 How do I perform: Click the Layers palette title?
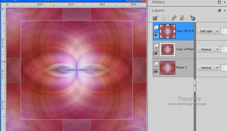(x=158, y=11)
